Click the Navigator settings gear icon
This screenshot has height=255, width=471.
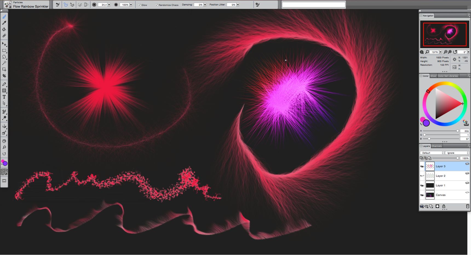click(x=422, y=52)
